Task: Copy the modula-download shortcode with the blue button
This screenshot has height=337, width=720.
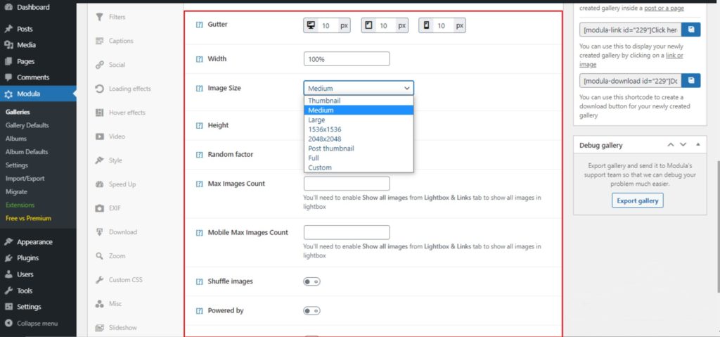Action: pos(690,80)
